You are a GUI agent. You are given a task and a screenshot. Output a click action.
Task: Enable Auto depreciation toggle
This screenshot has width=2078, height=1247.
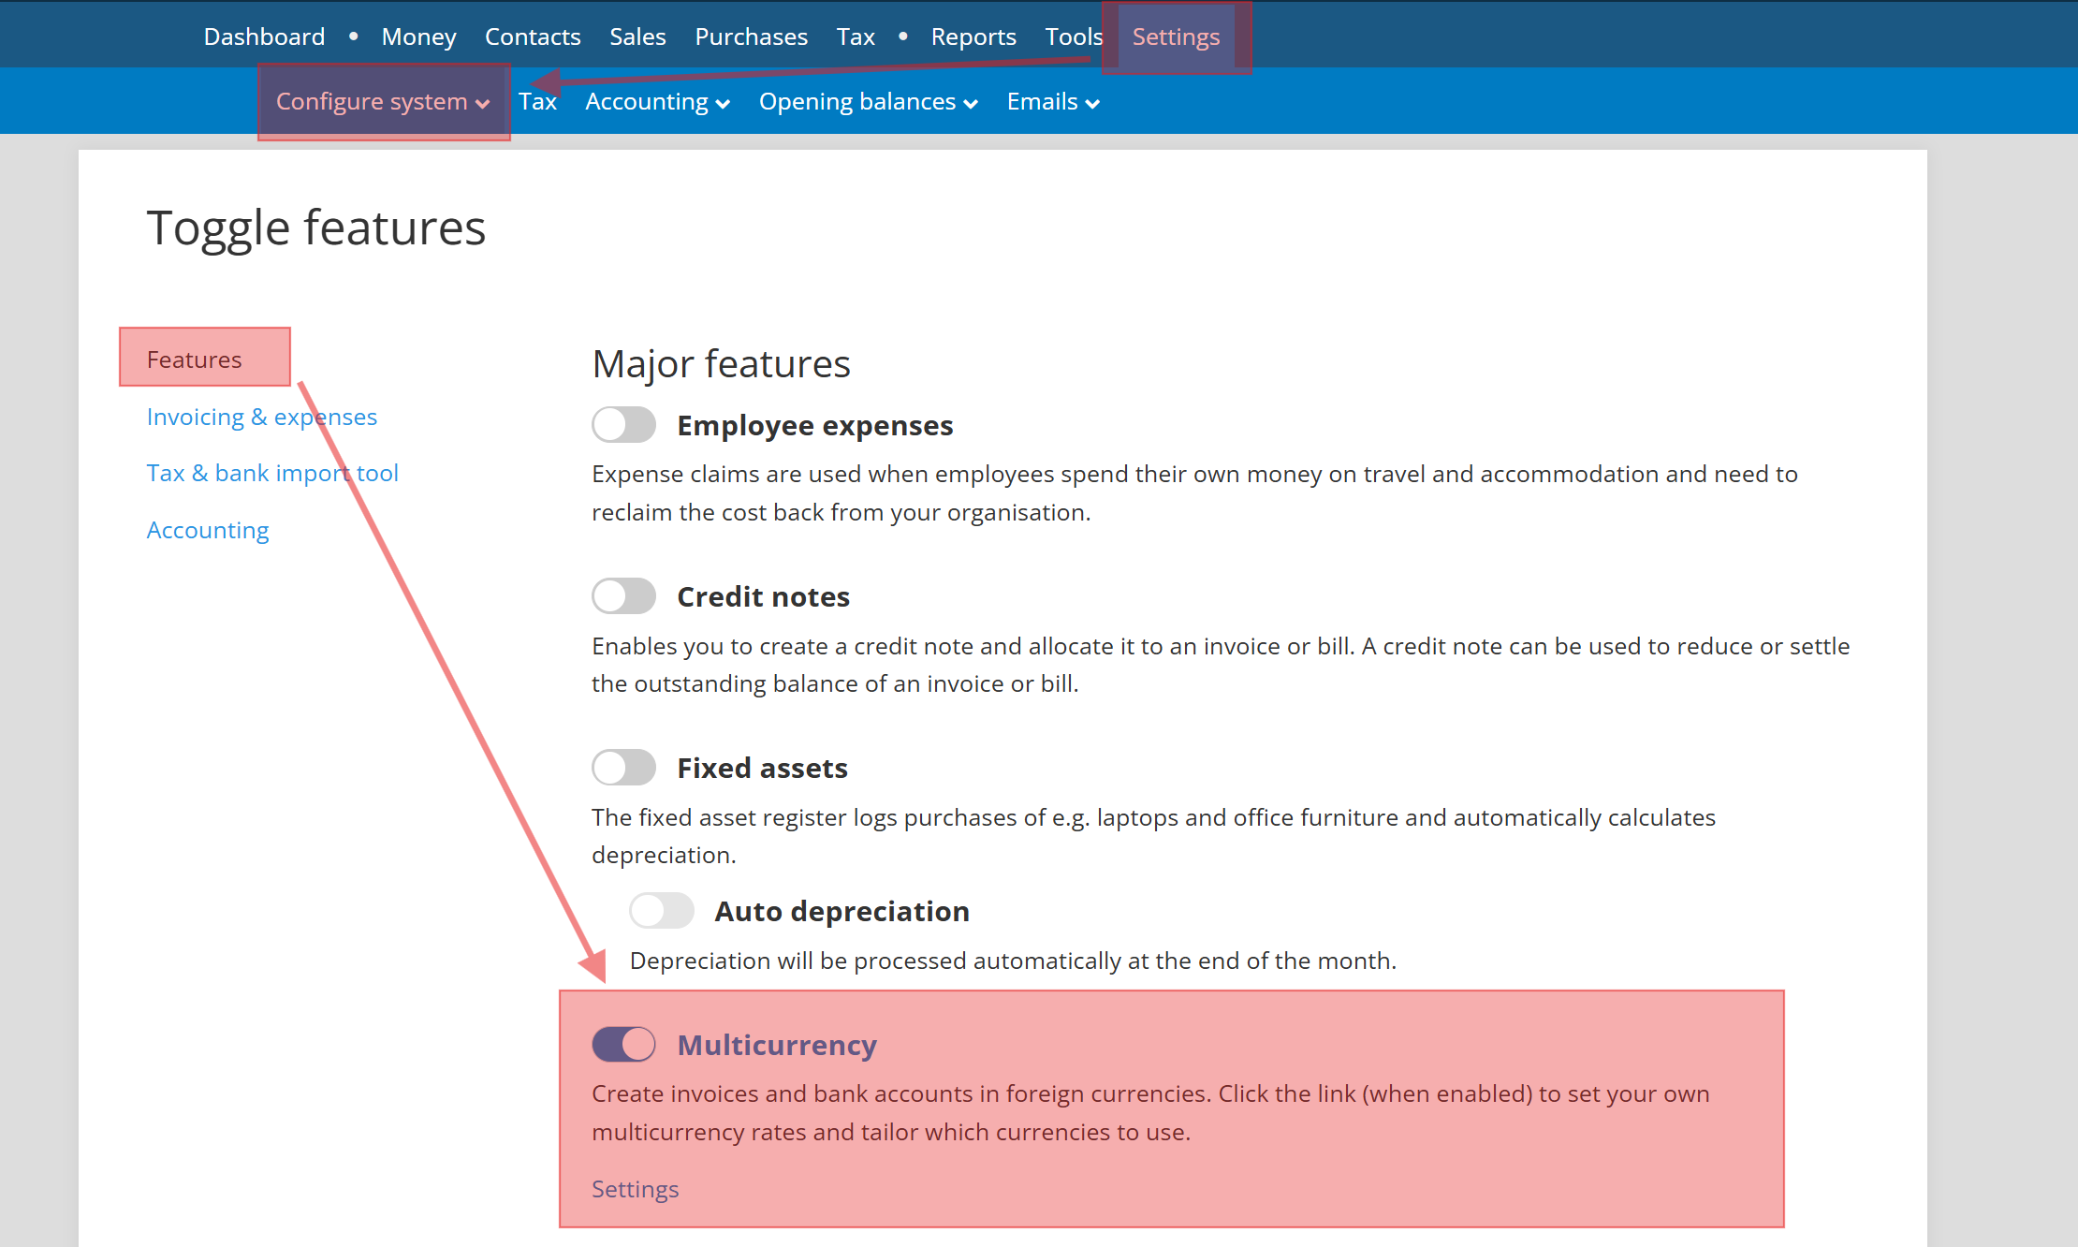[x=661, y=911]
